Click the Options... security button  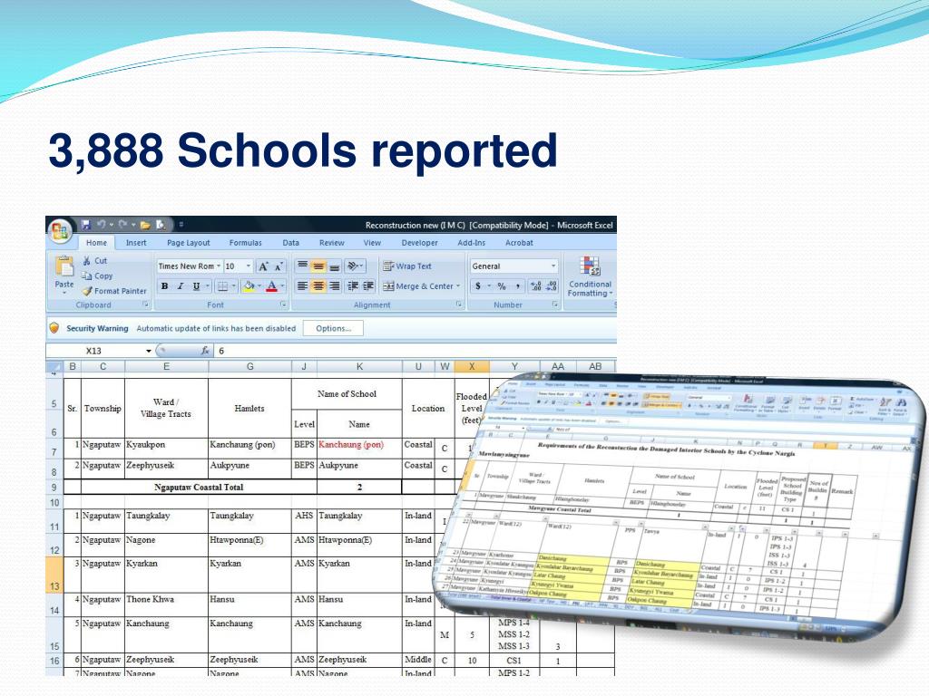tap(333, 328)
